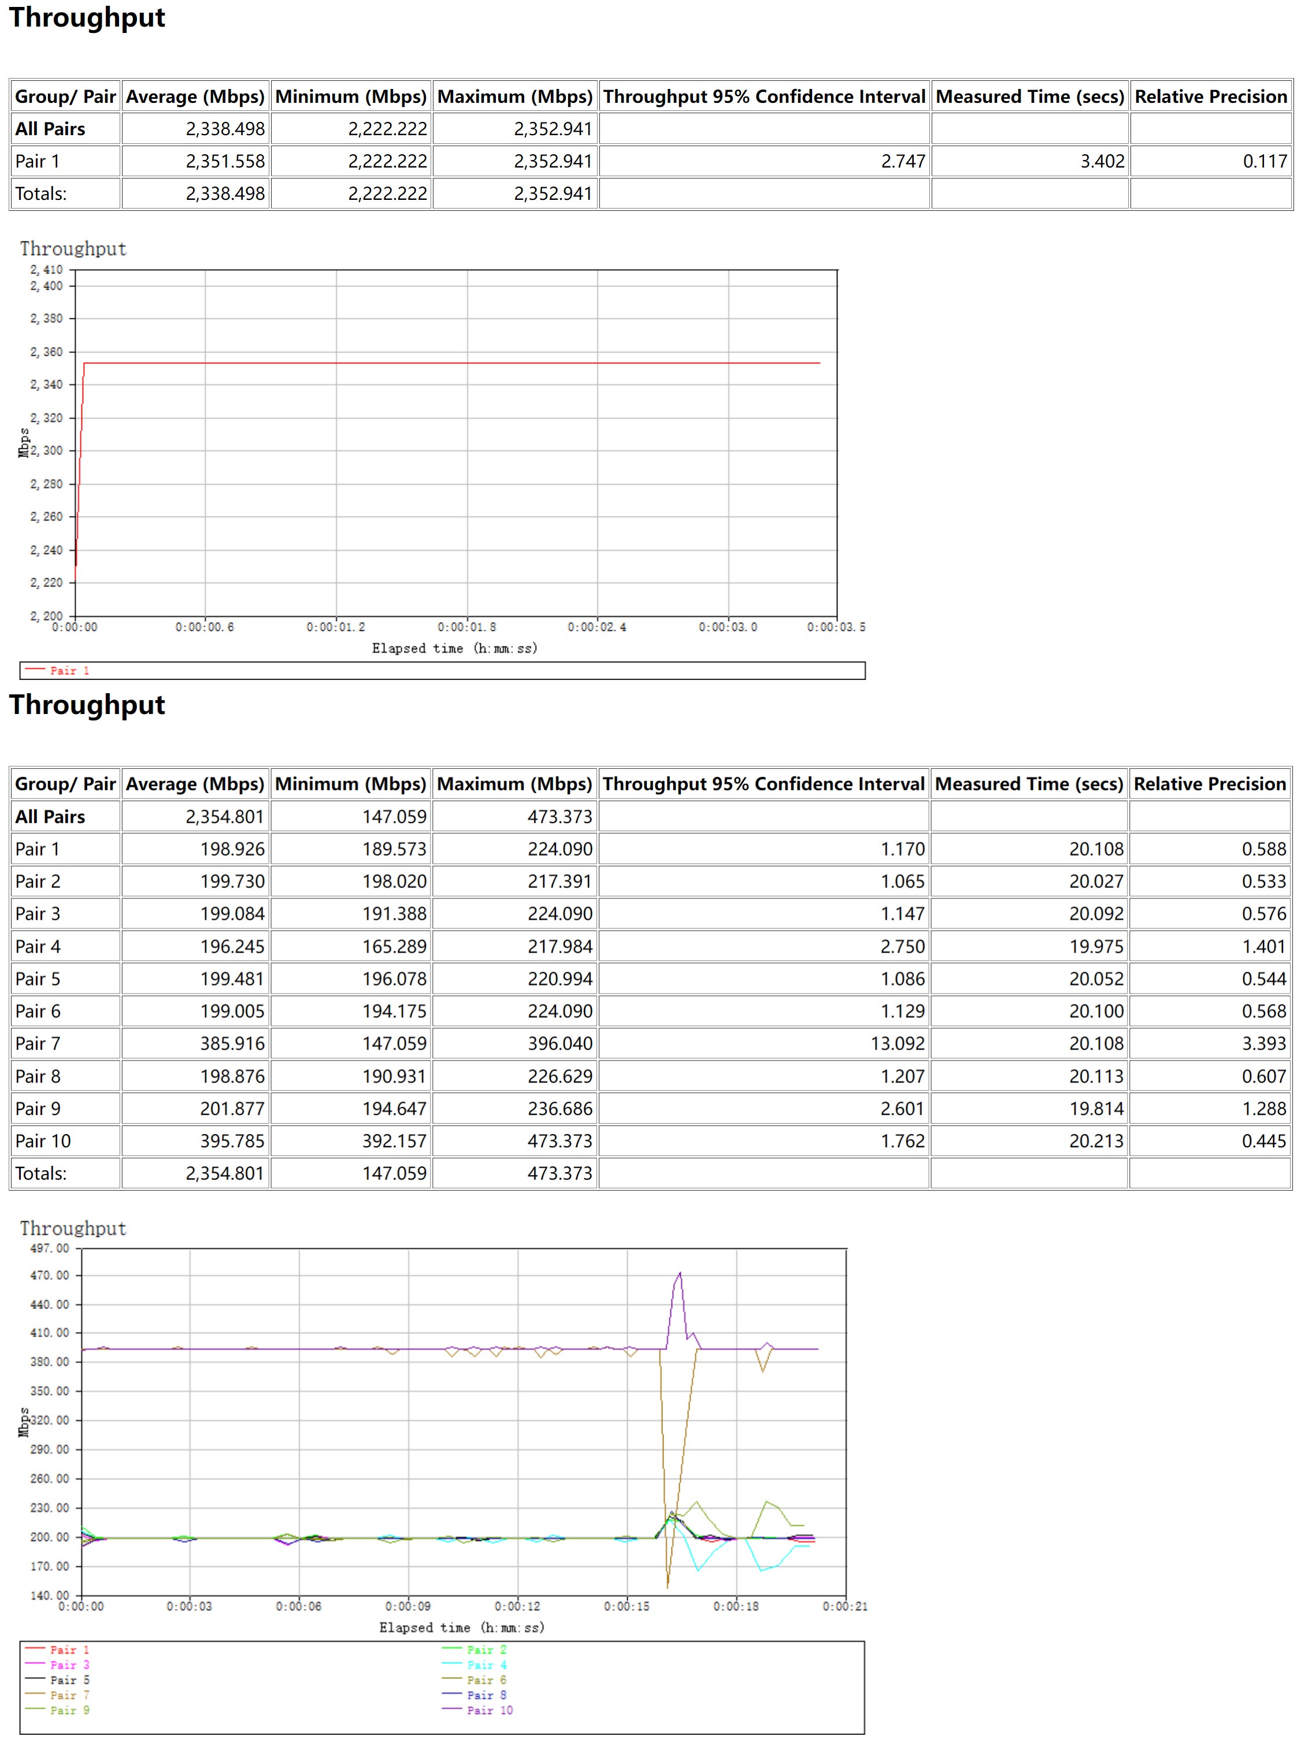Click measured time value 20.027
The width and height of the screenshot is (1301, 1740).
point(1096,881)
